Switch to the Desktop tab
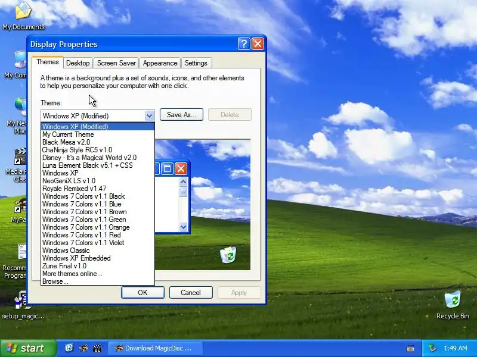 click(78, 63)
